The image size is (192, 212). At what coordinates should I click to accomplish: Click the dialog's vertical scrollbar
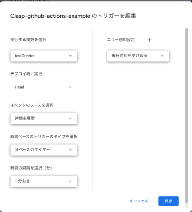187,116
